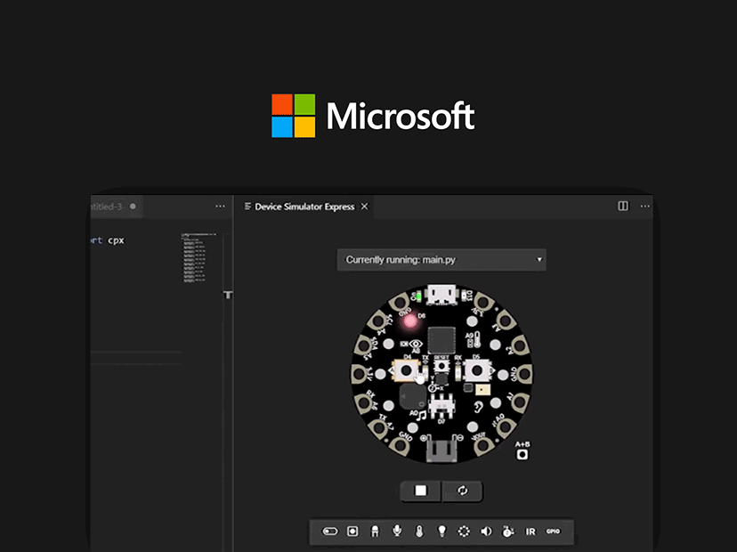Click the IR icon in the toolbar

click(530, 532)
